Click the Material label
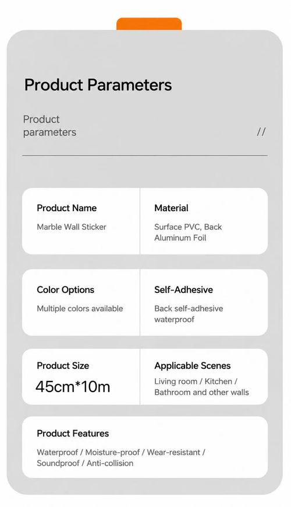Viewport: 291px width, 507px height. [171, 208]
